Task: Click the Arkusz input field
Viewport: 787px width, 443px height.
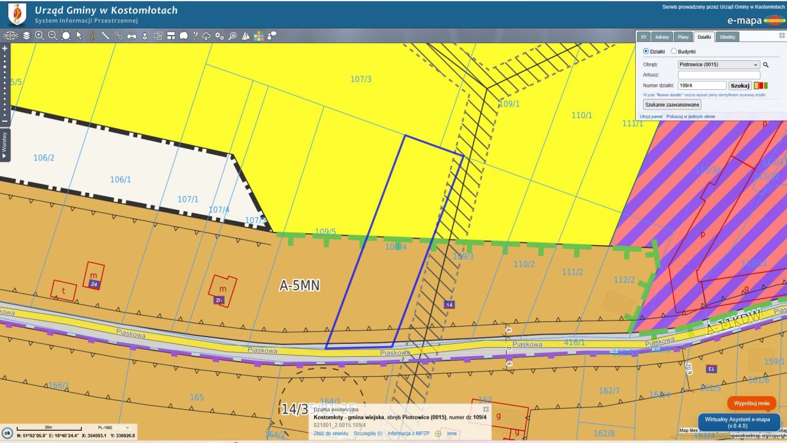Action: [719, 75]
